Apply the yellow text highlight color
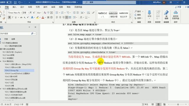The width and height of the screenshot is (189, 106). click(x=38, y=17)
